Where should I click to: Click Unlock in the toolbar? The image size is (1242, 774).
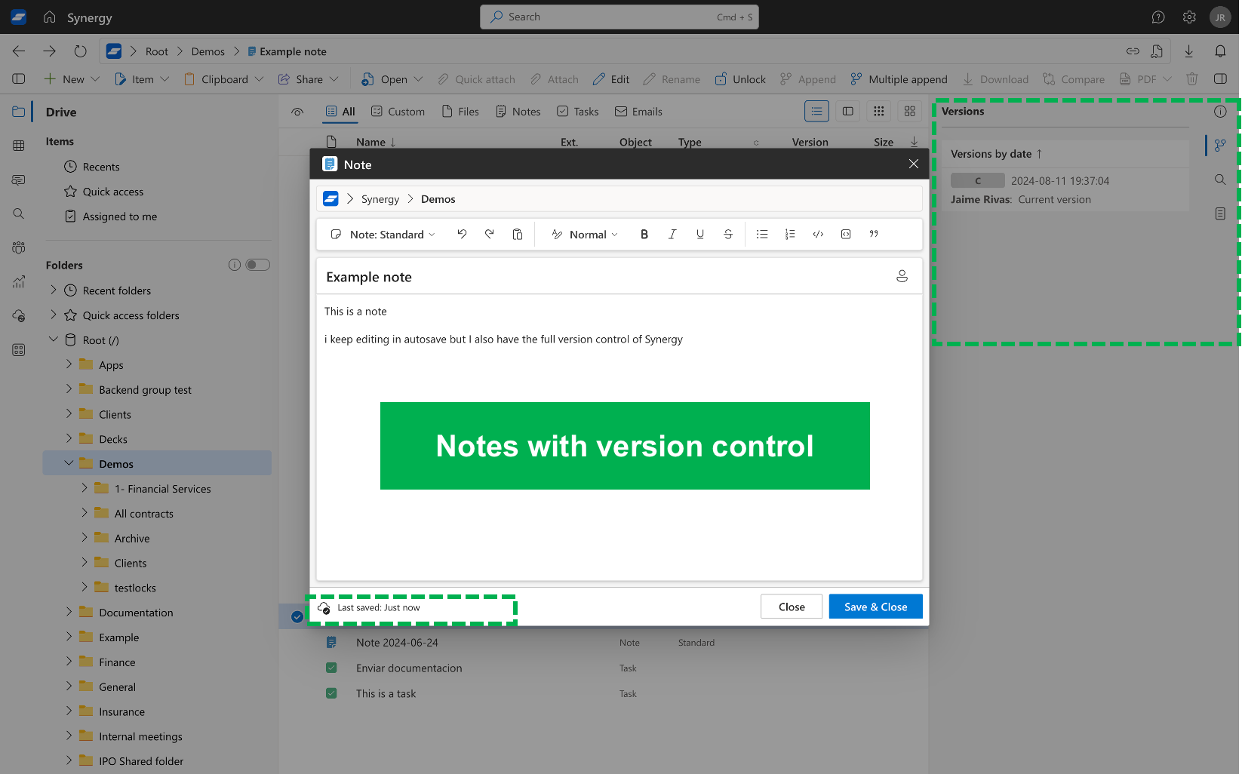(x=740, y=79)
